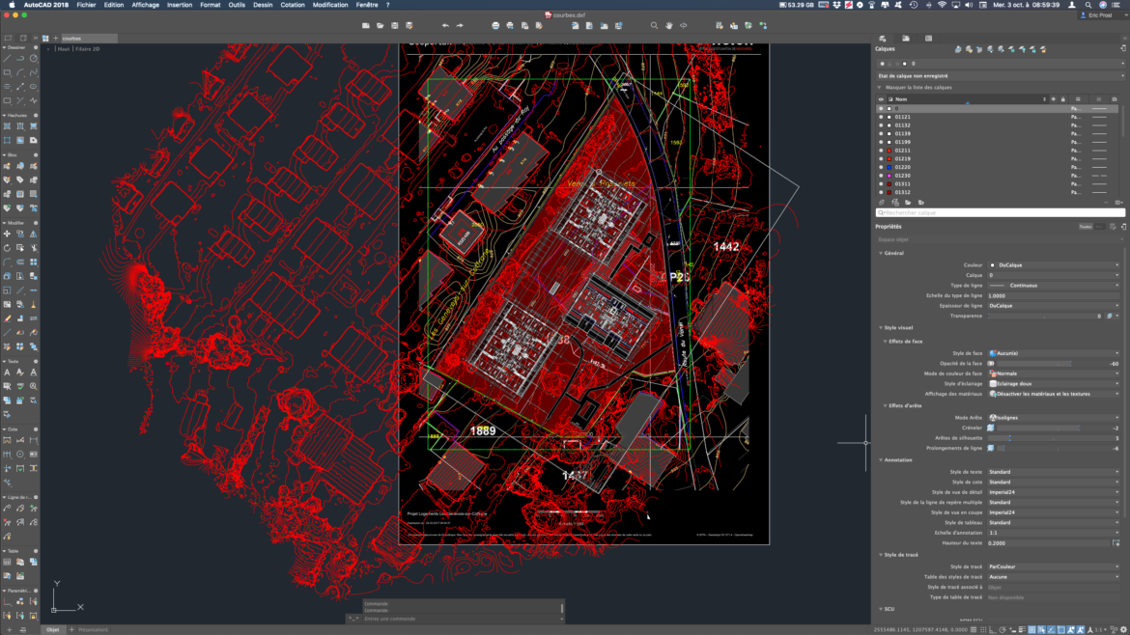Toggle visibility of layer 01219
Viewport: 1130px width, 635px height.
click(x=881, y=158)
